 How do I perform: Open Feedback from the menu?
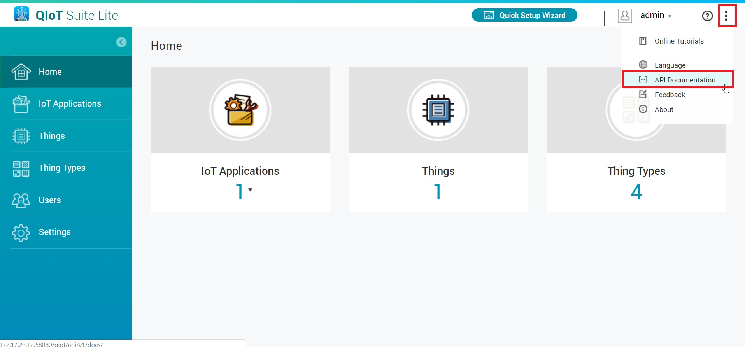pos(670,95)
